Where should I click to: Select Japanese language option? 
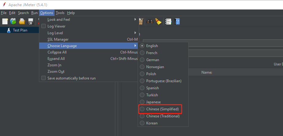(163, 102)
